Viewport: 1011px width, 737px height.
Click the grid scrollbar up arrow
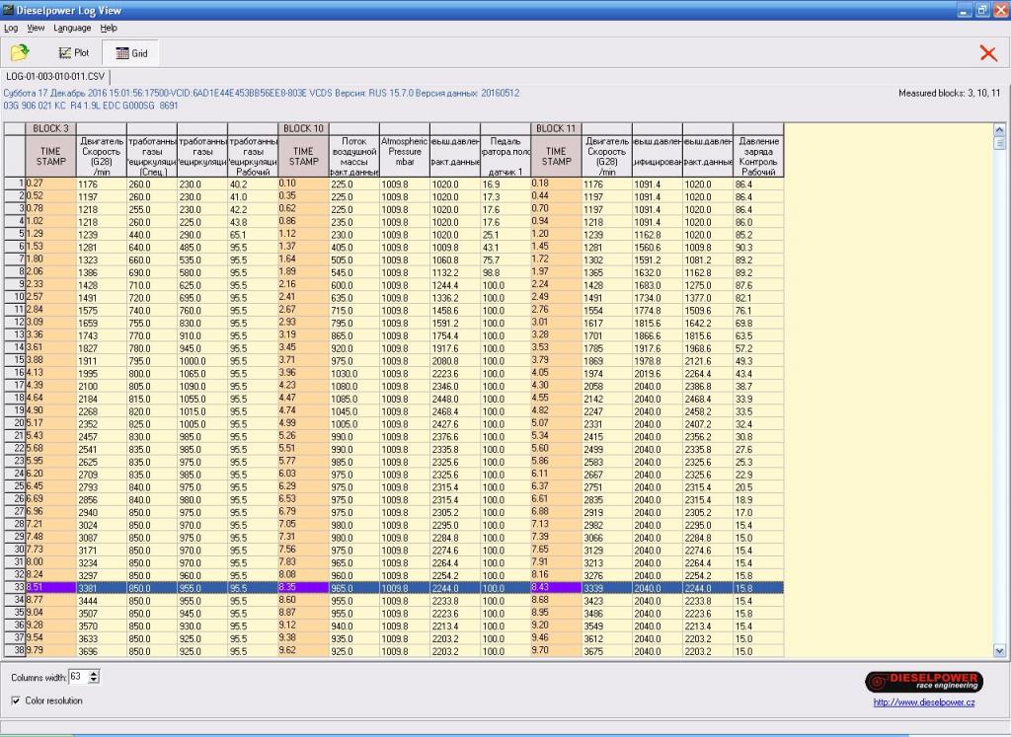(999, 129)
